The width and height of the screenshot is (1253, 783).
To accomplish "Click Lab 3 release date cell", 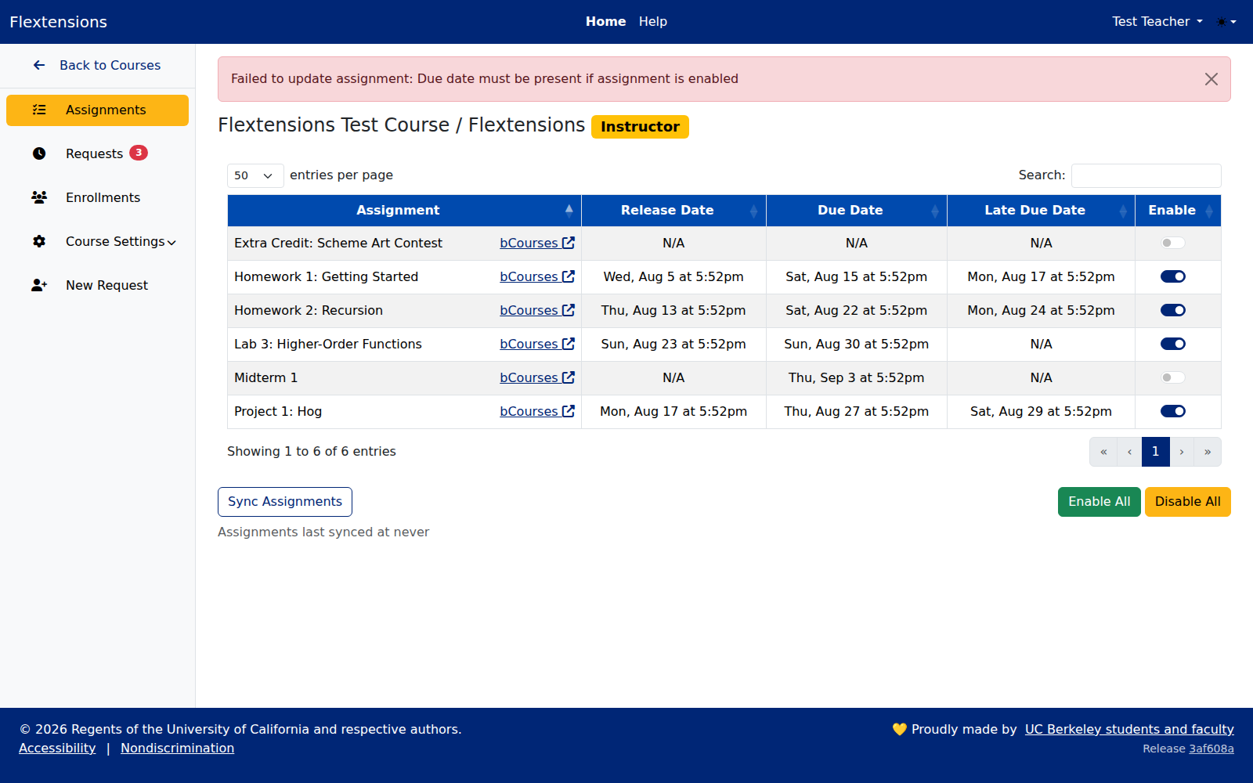I will (x=673, y=344).
